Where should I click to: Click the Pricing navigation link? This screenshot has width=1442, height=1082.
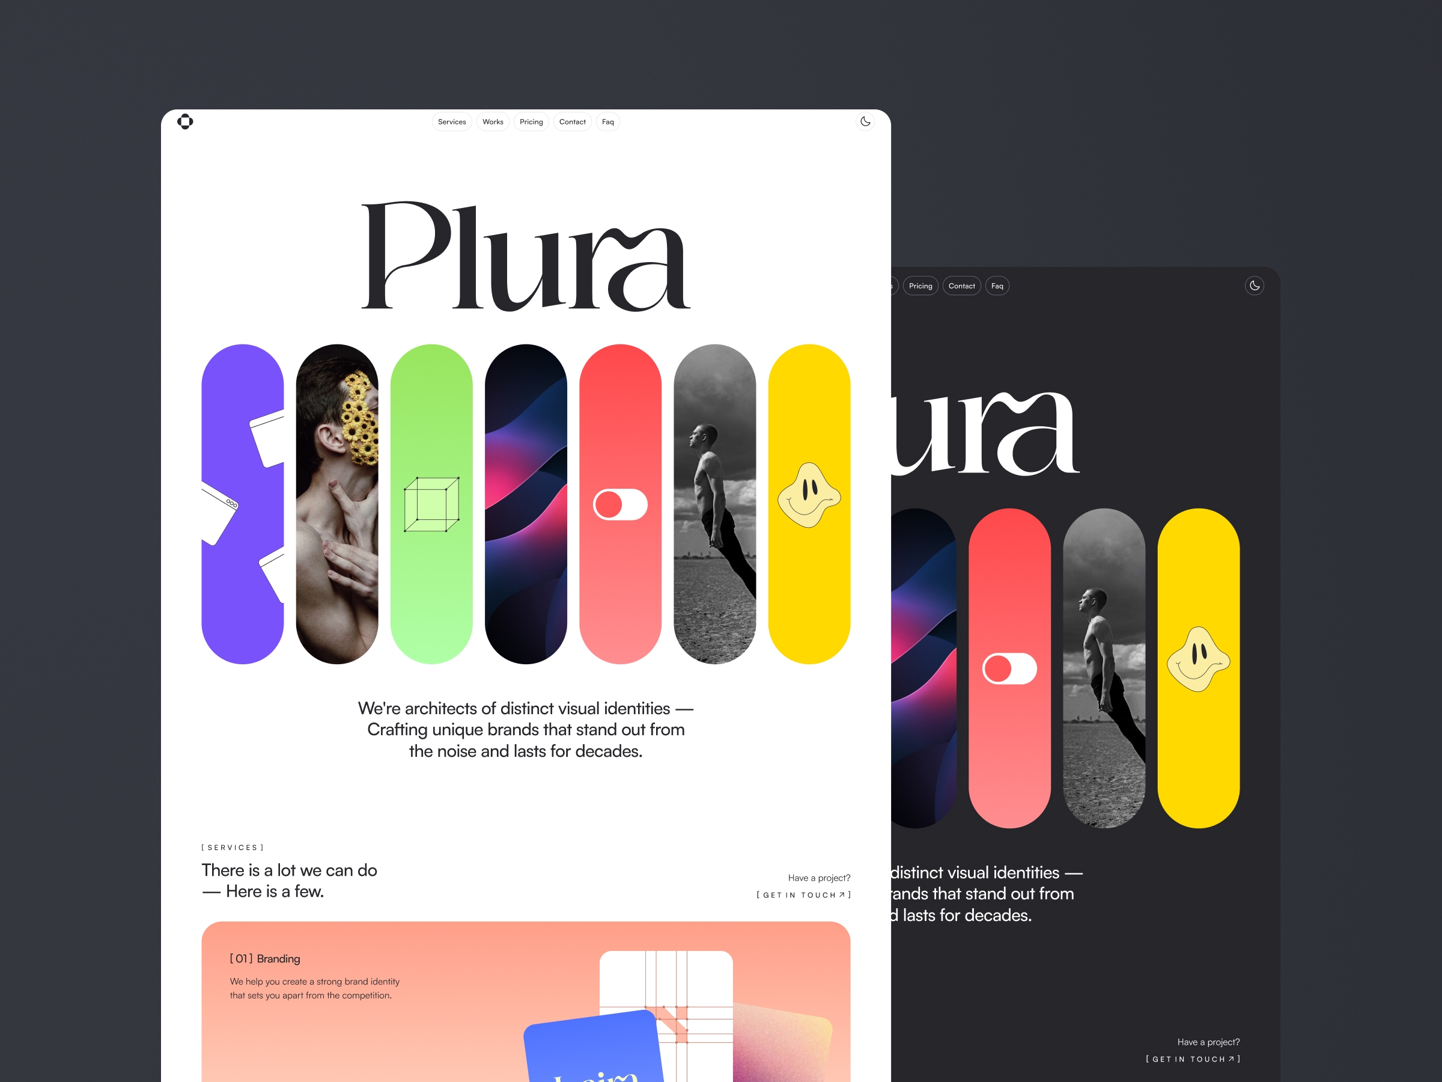(529, 121)
